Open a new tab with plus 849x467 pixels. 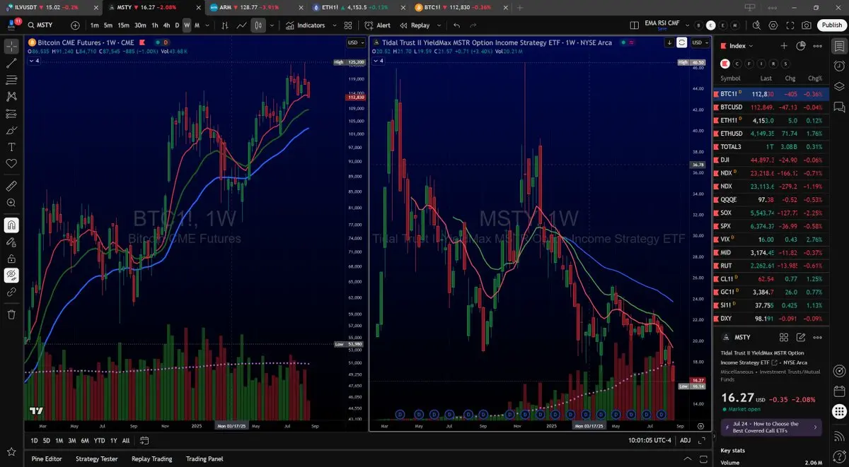coord(520,7)
